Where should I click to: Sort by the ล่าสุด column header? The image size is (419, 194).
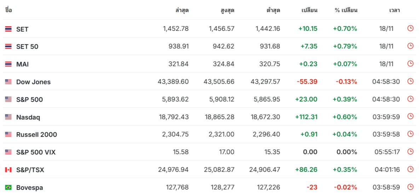182,10
